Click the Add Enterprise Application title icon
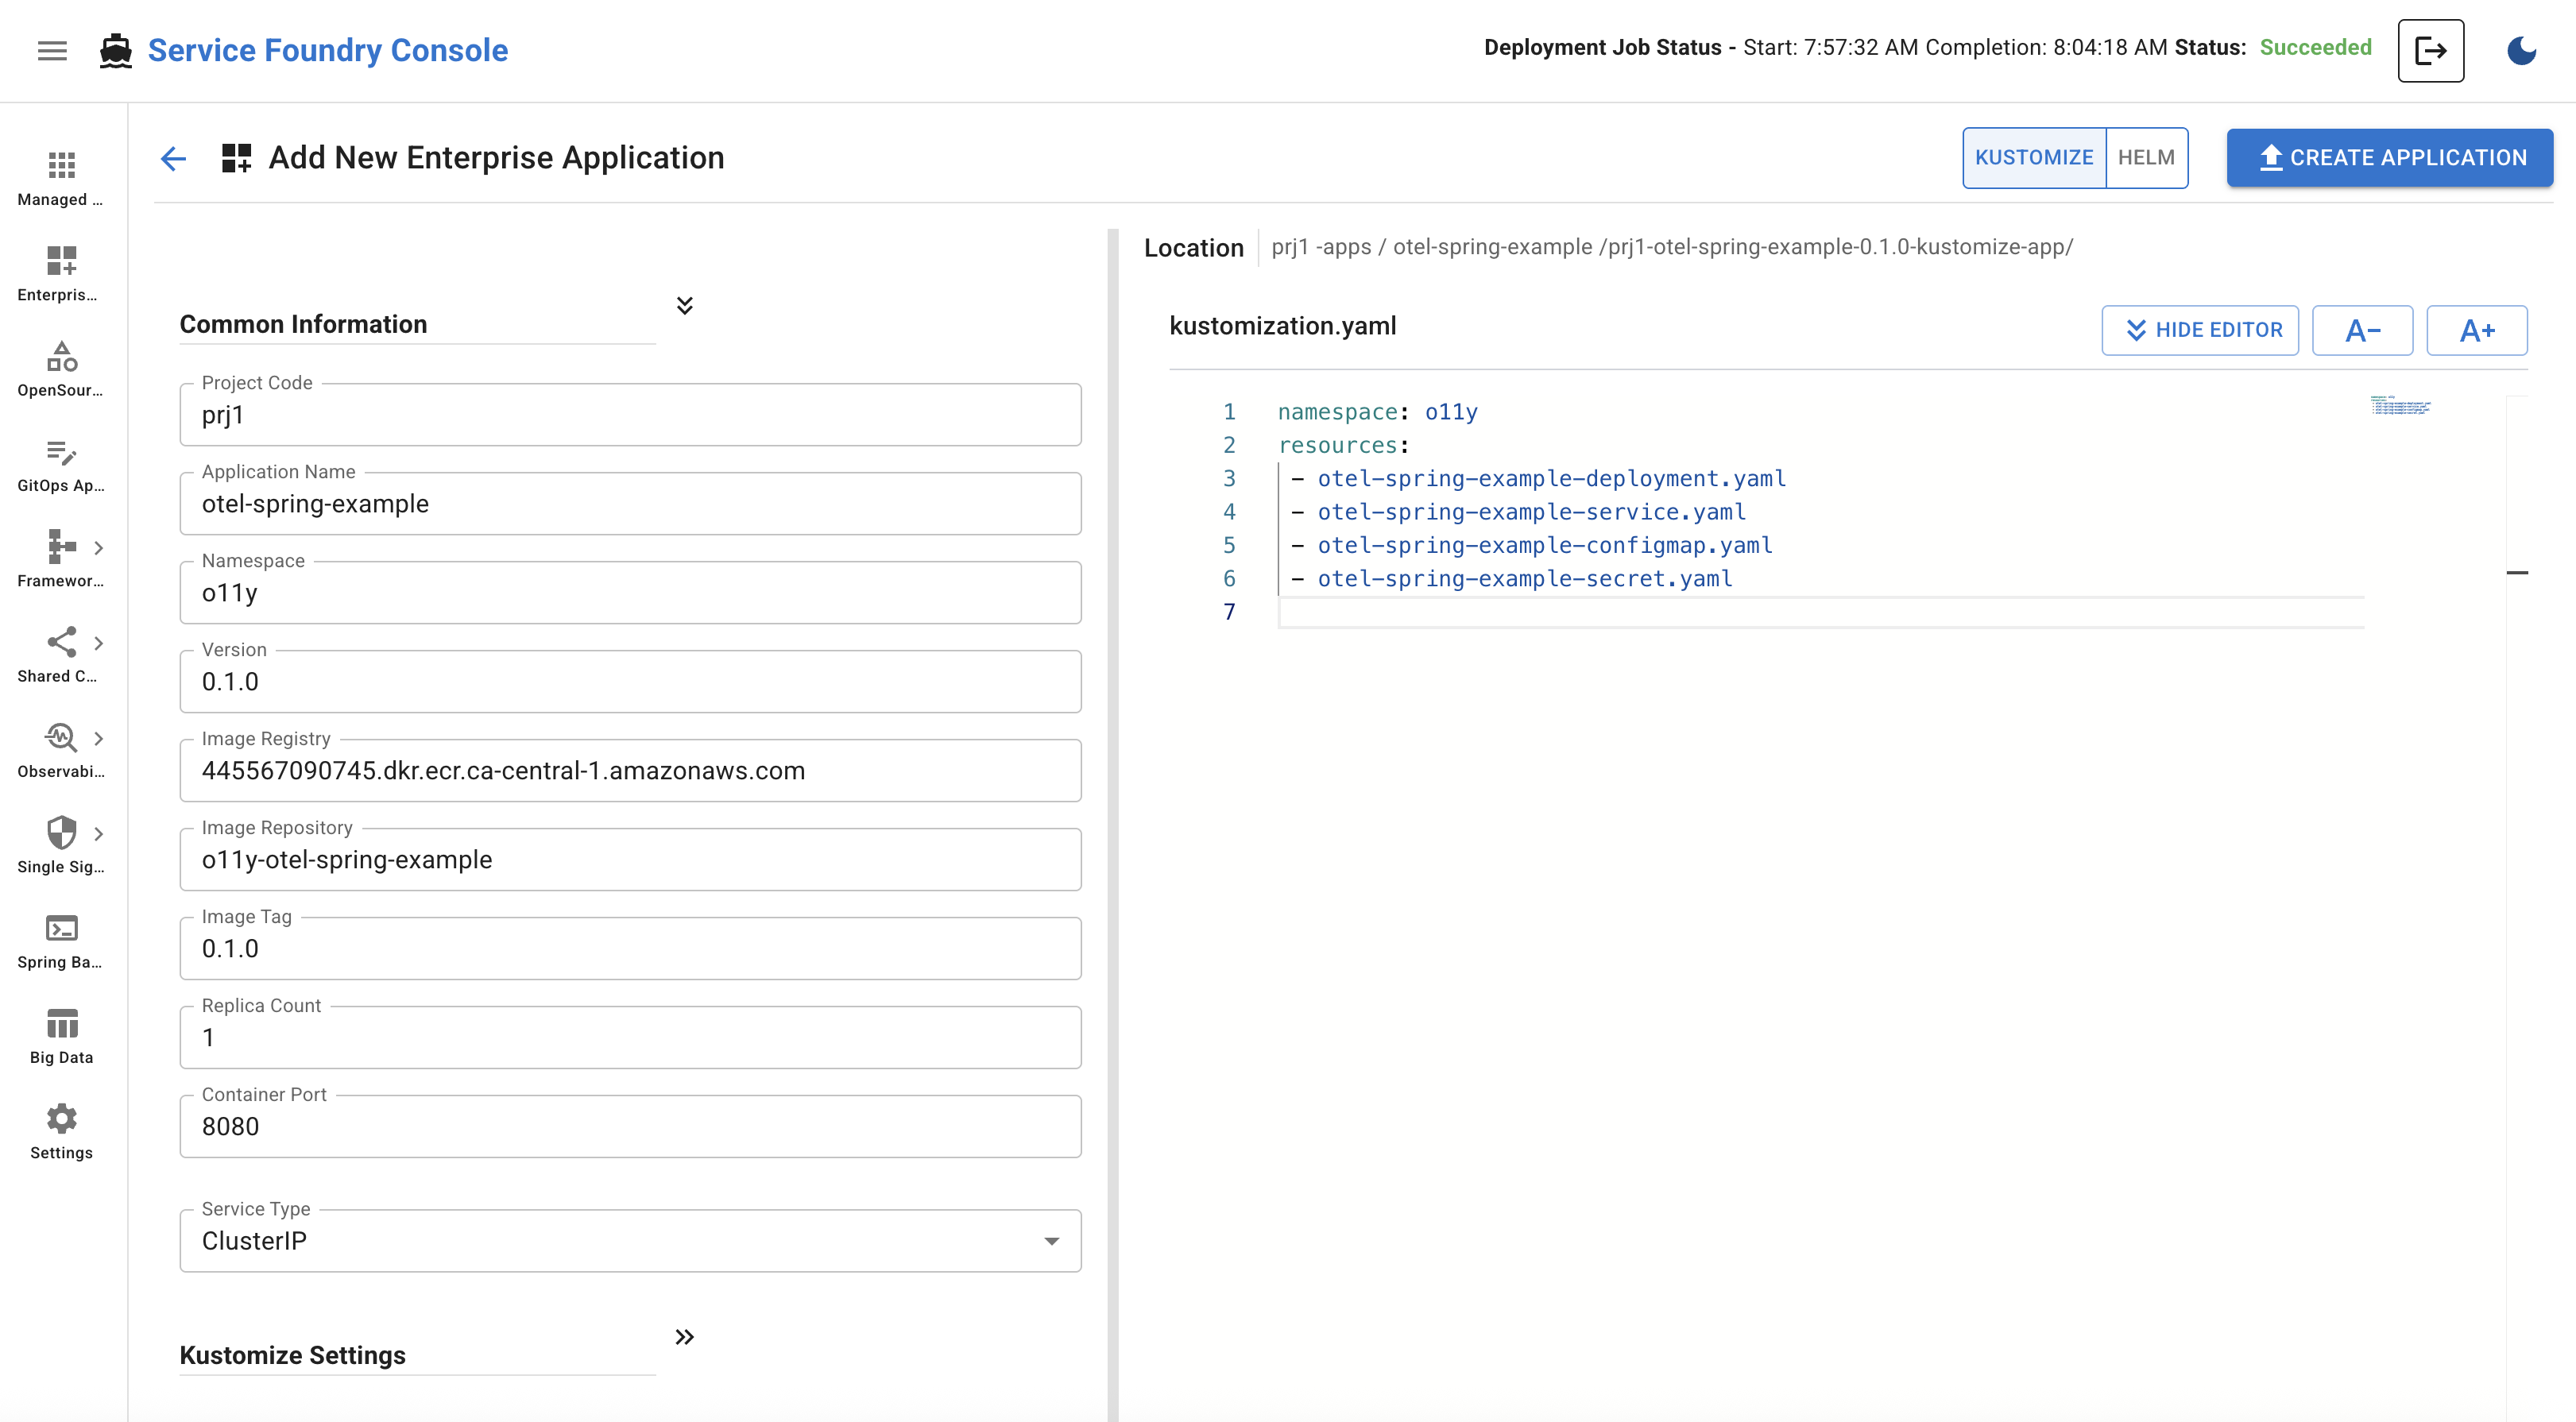Screen dimensions: 2576x1422 click(x=236, y=158)
